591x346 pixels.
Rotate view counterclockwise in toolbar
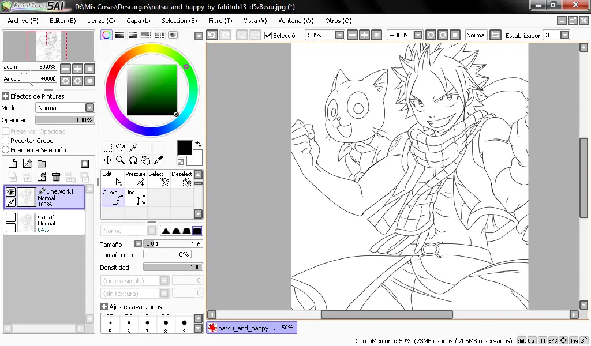(431, 35)
